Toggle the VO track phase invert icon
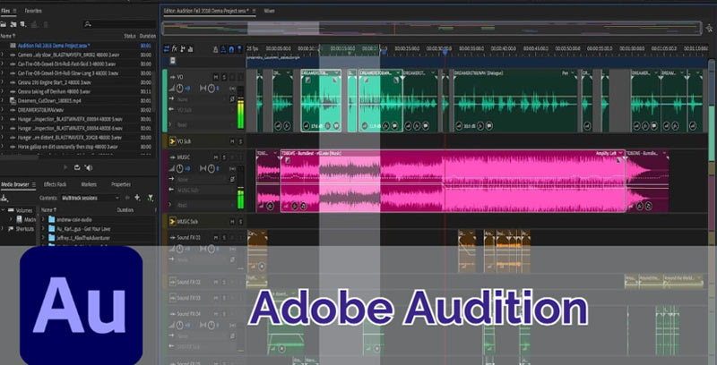This screenshot has width=717, height=365. 232,99
